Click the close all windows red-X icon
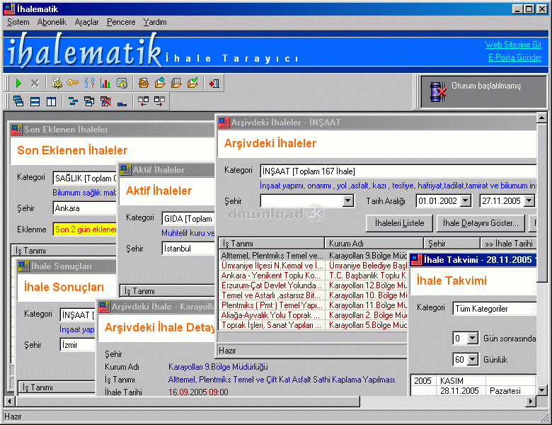 pos(105,101)
